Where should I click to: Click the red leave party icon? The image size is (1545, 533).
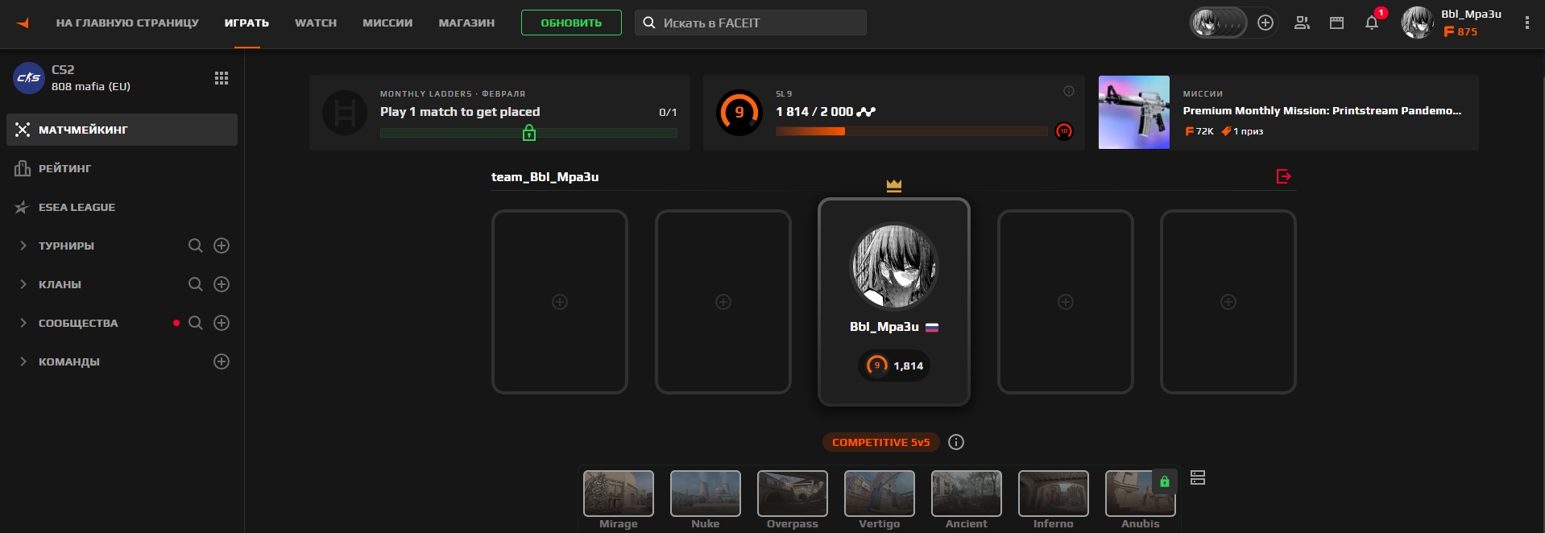click(x=1284, y=176)
